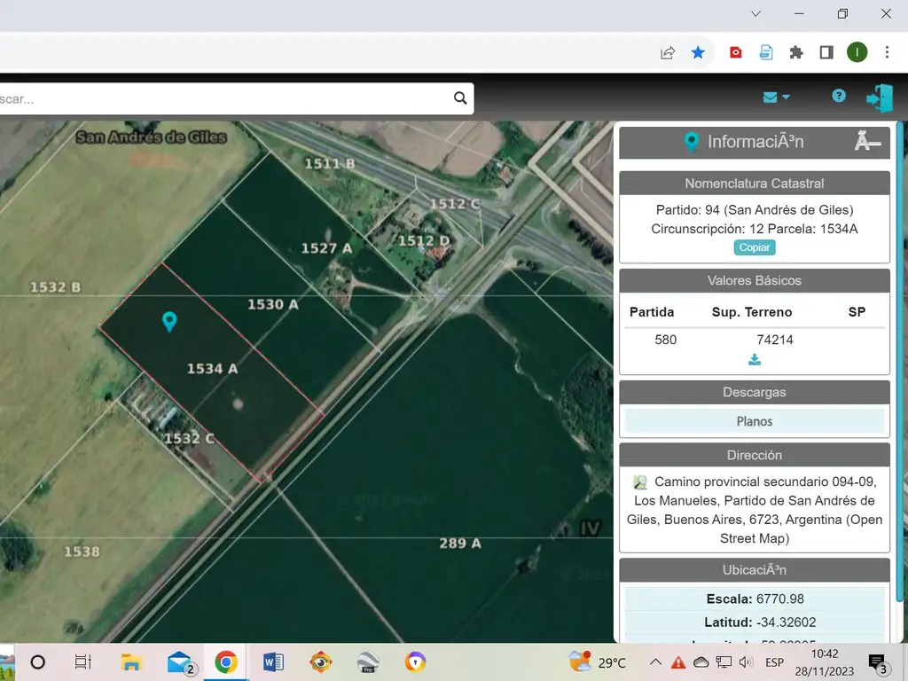Click the Información panel scrollbar
This screenshot has width=908, height=681.
(x=900, y=355)
